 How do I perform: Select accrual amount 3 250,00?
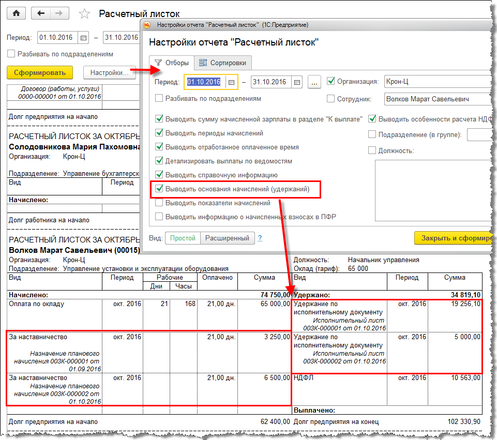coord(277,337)
